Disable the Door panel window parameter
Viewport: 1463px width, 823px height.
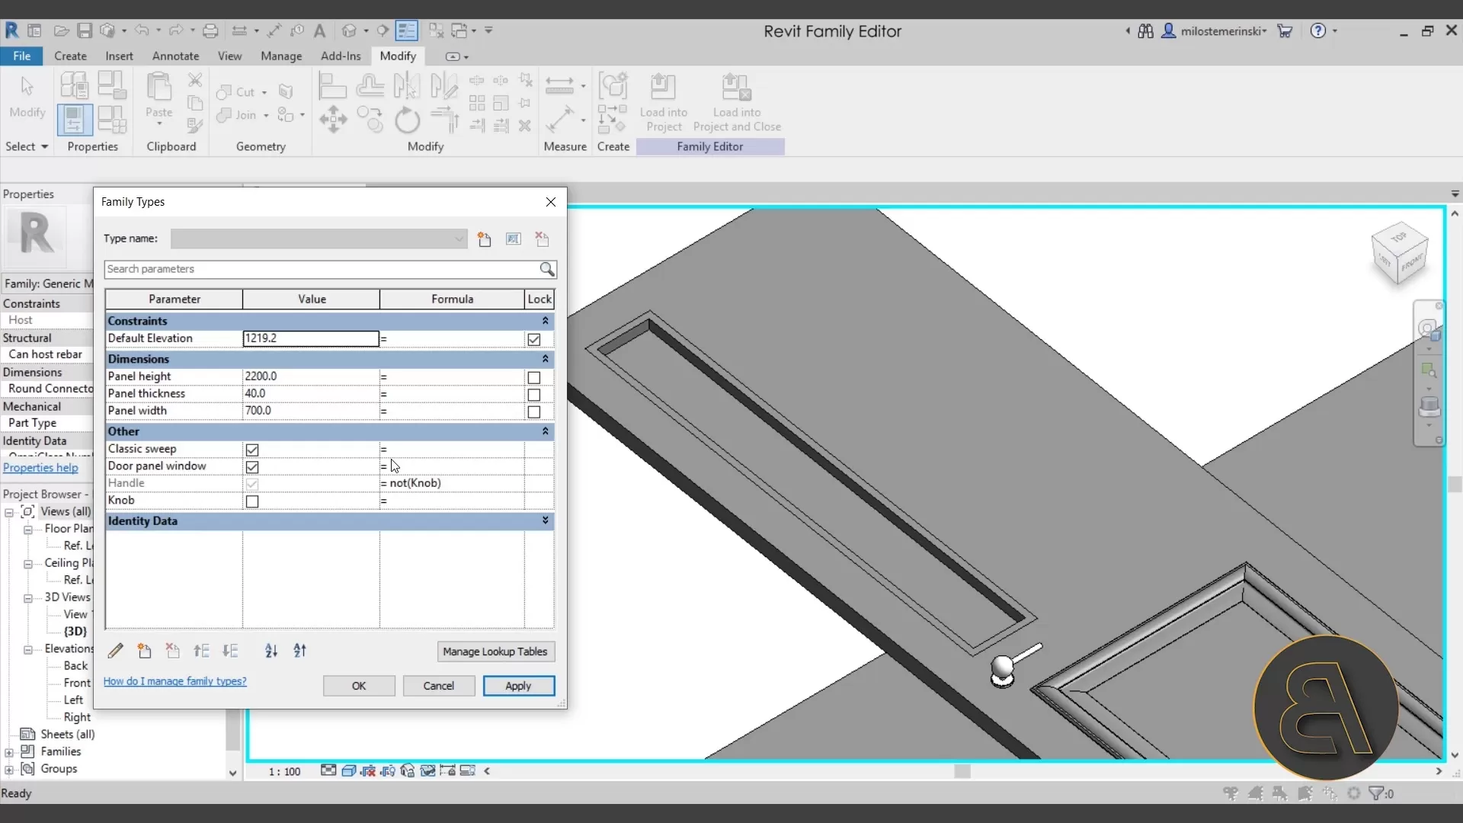click(x=252, y=466)
